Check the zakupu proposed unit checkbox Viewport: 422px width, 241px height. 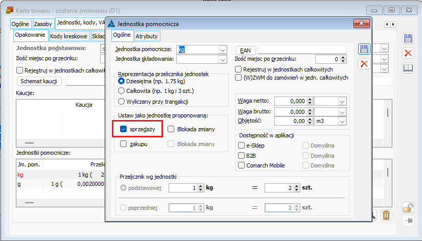[123, 144]
